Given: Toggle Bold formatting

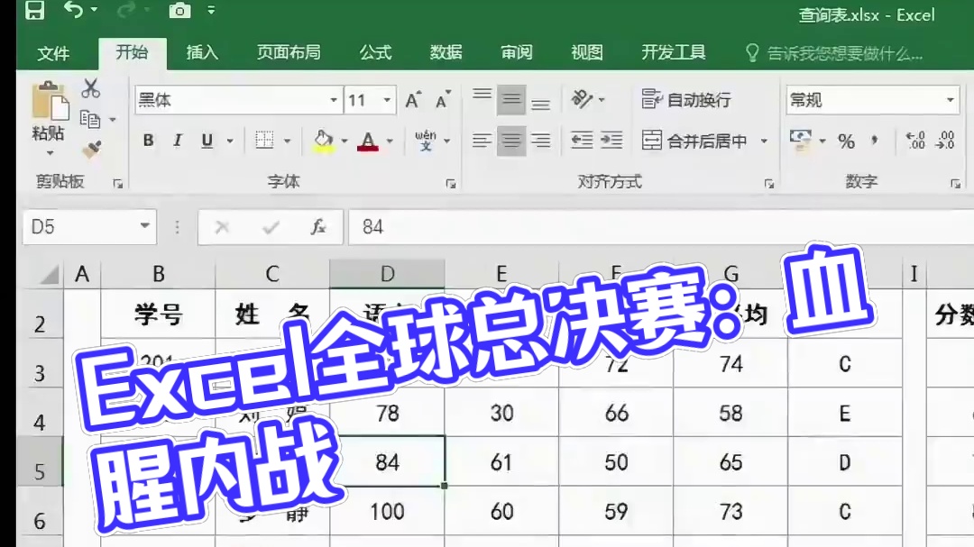Looking at the screenshot, I should coord(147,141).
